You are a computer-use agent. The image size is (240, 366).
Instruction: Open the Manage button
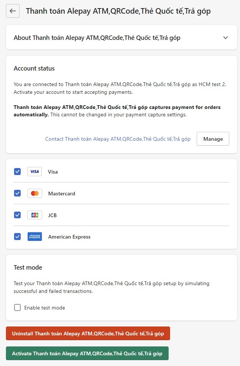tap(213, 138)
